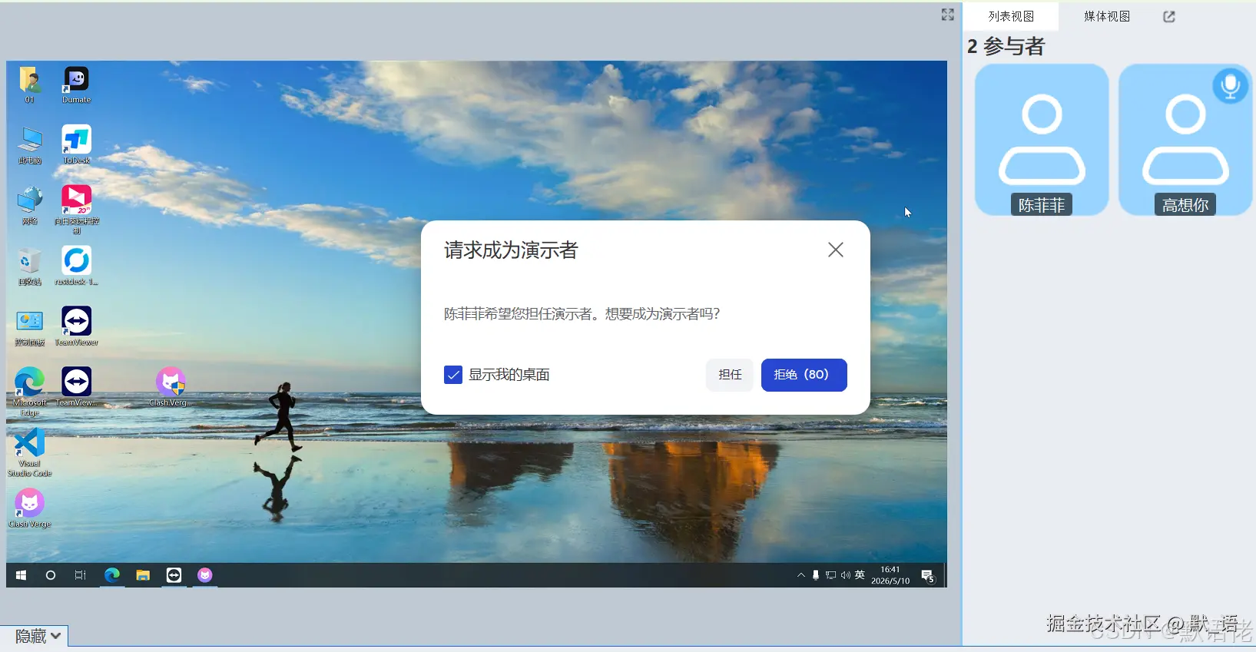The width and height of the screenshot is (1256, 652).
Task: Open Visual Studio Code desktop shortcut
Action: (29, 452)
